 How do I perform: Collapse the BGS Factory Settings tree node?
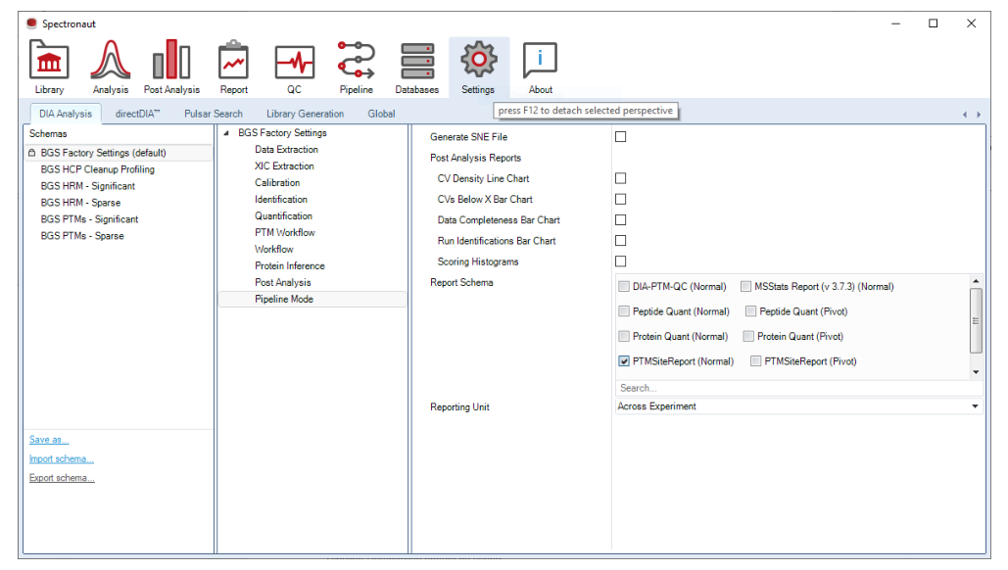226,133
